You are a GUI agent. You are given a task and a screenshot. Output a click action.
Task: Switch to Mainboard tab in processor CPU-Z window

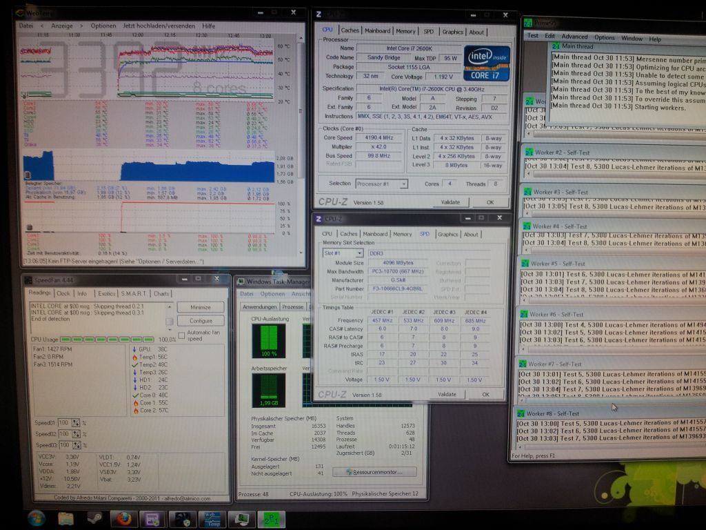377,30
